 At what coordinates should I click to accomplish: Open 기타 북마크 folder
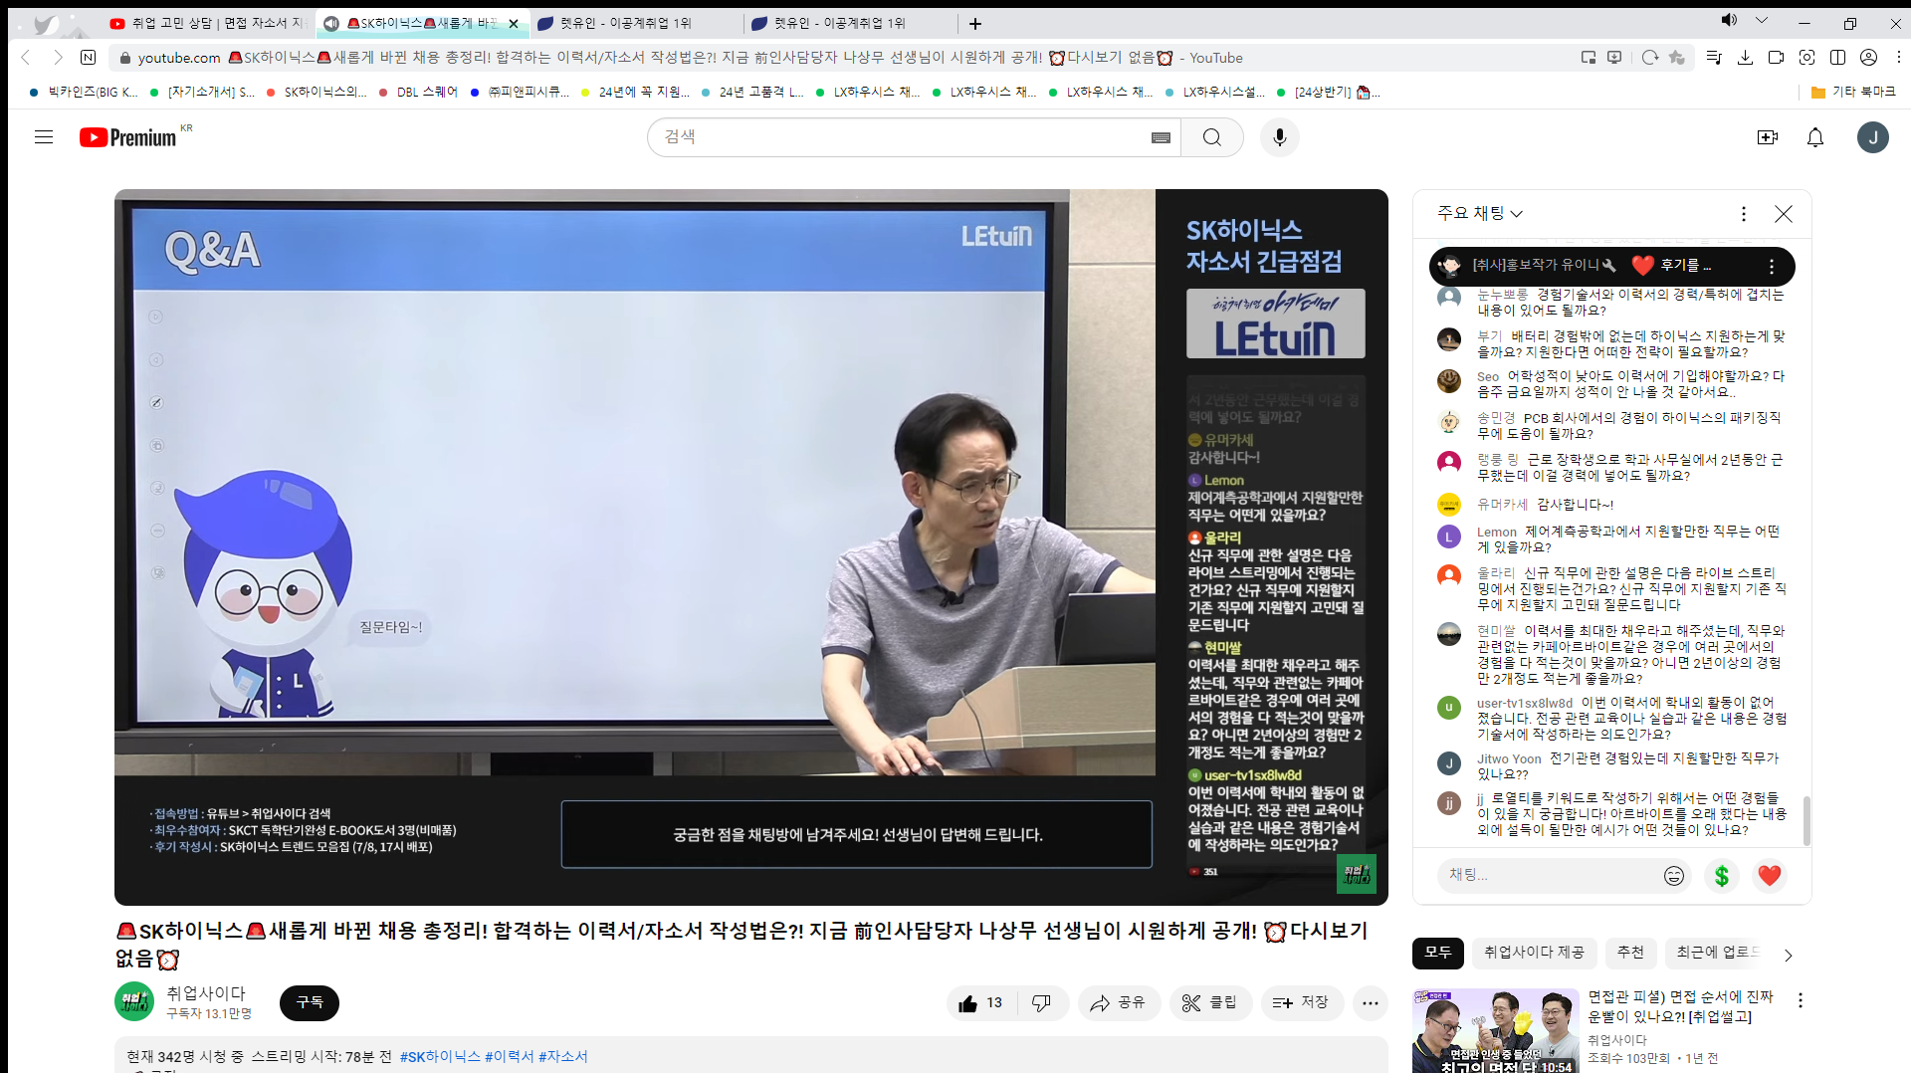pyautogui.click(x=1853, y=92)
